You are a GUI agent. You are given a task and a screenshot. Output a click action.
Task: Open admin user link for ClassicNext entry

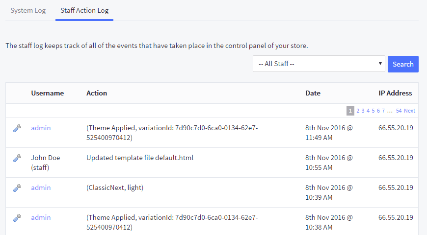click(41, 188)
